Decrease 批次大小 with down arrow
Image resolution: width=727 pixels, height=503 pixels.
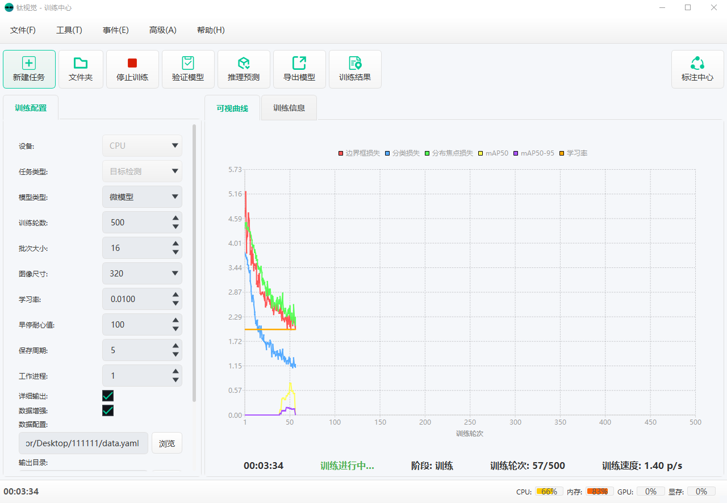coord(176,253)
